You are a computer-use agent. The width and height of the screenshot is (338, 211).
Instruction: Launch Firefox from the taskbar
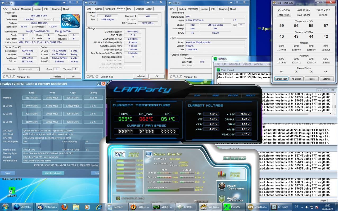[x=64, y=207]
